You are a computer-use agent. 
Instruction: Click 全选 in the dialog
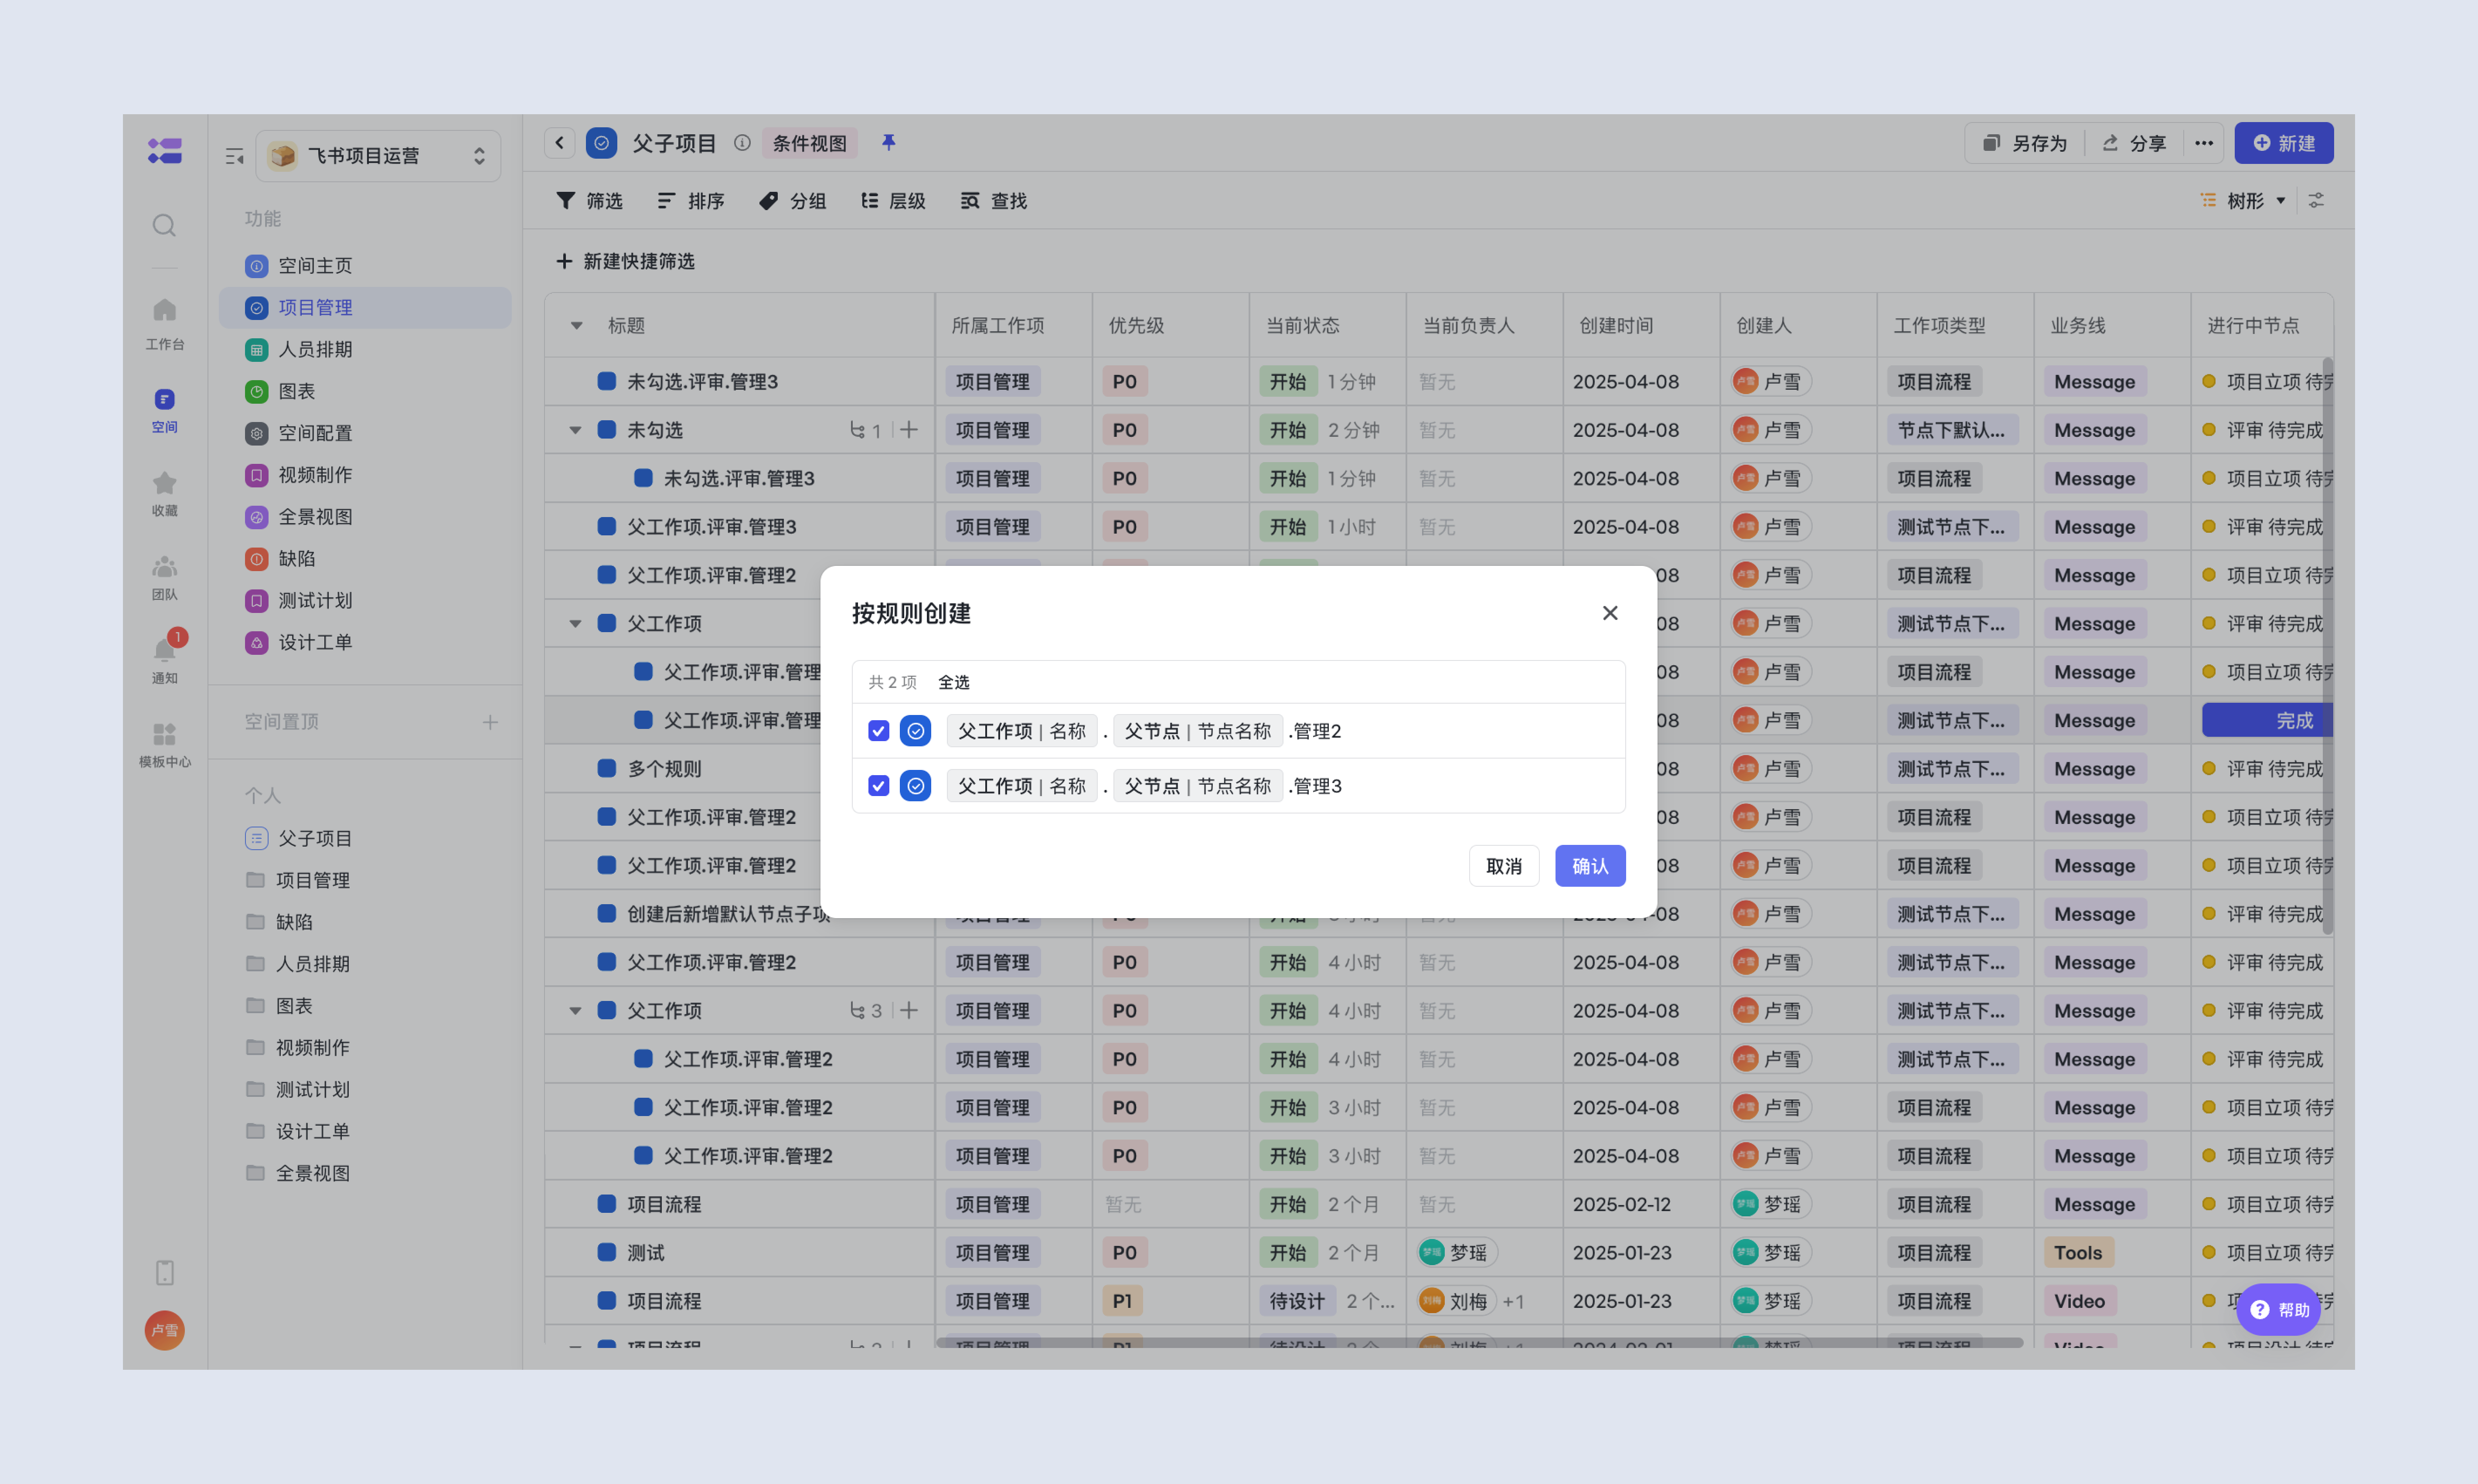coord(954,682)
